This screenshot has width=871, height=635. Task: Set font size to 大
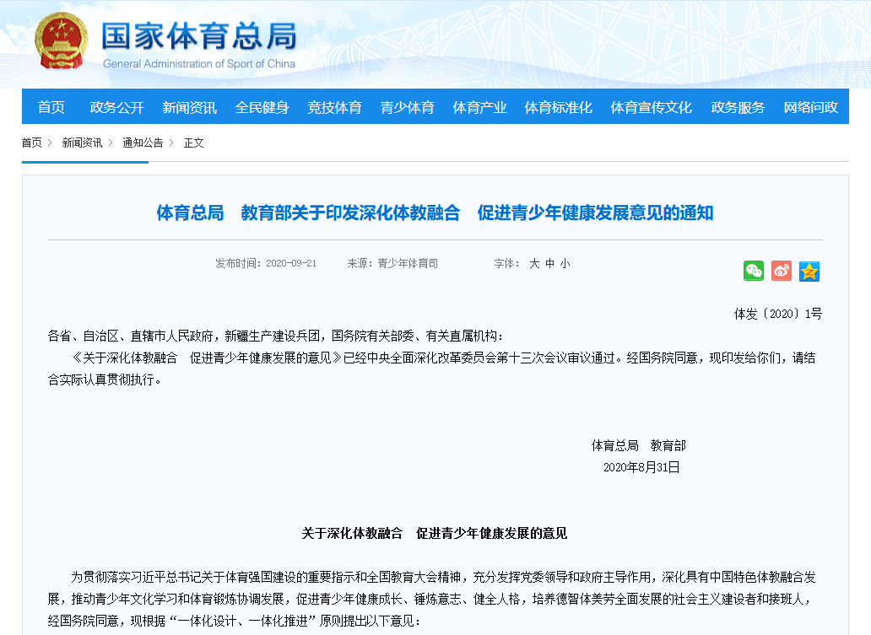[534, 263]
